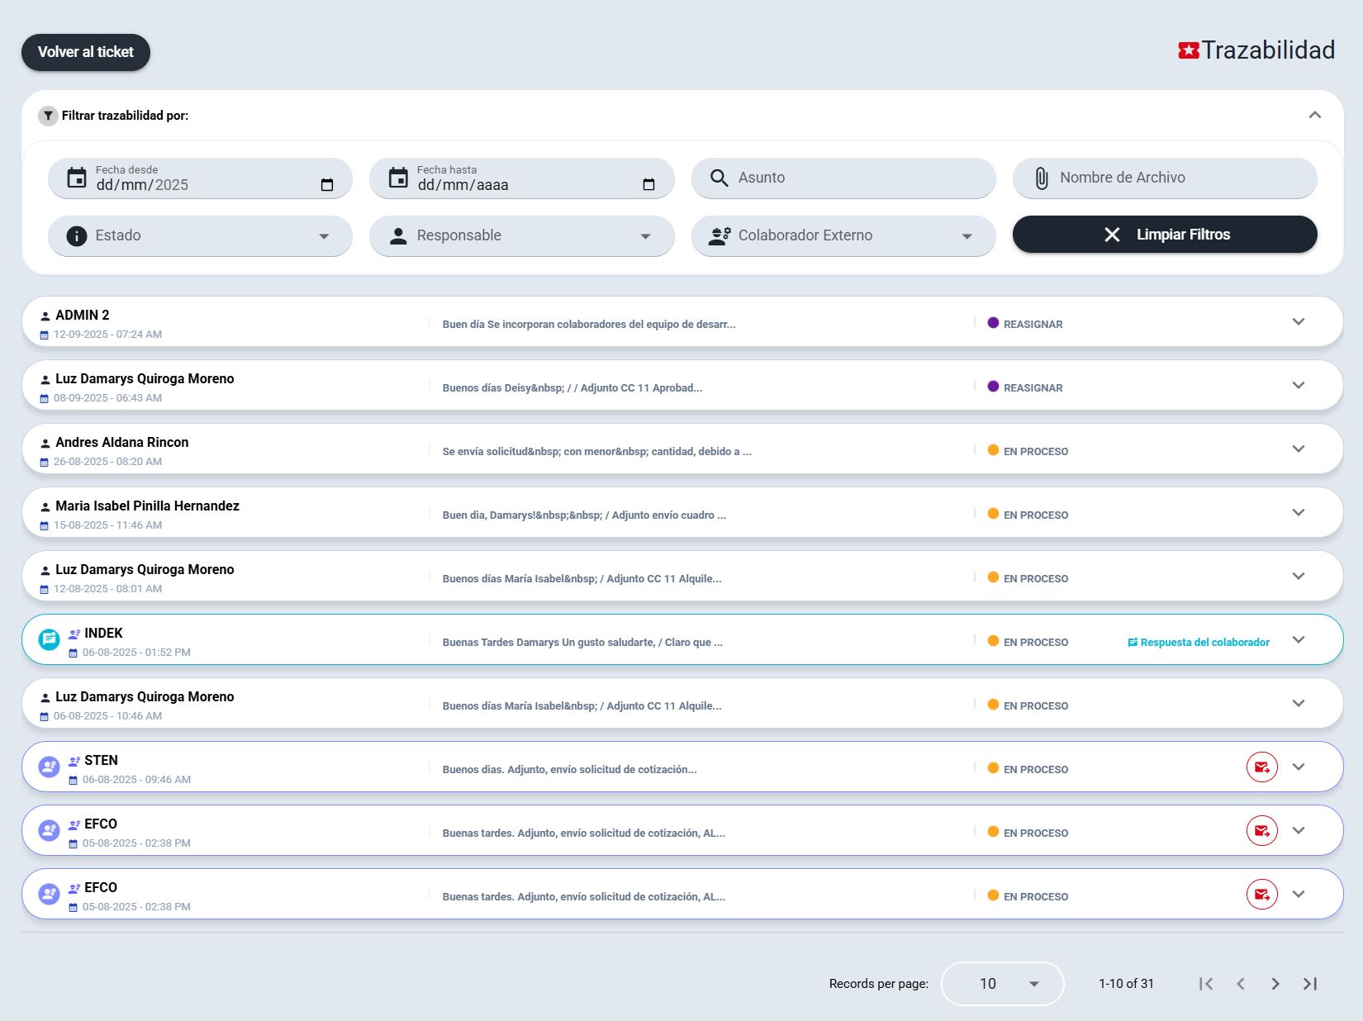This screenshot has width=1363, height=1021.
Task: Click the red mail icon on STEN row
Action: coord(1261,767)
